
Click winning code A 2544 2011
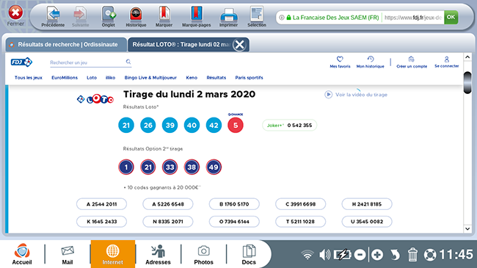pos(101,204)
